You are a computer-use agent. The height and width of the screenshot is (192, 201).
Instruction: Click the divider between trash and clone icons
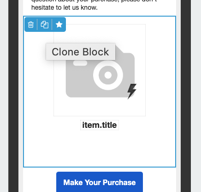tap(37, 24)
